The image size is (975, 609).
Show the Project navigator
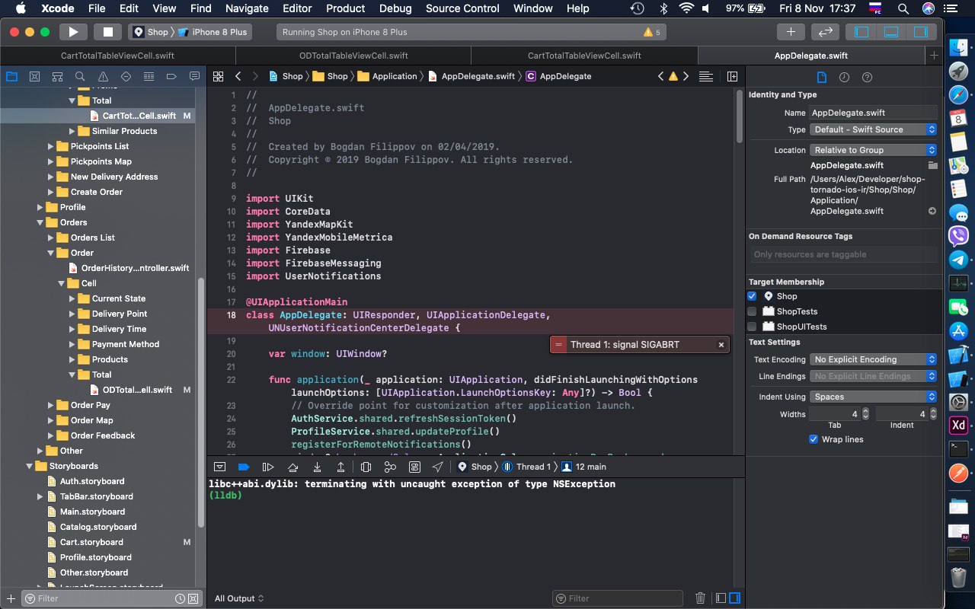(11, 76)
